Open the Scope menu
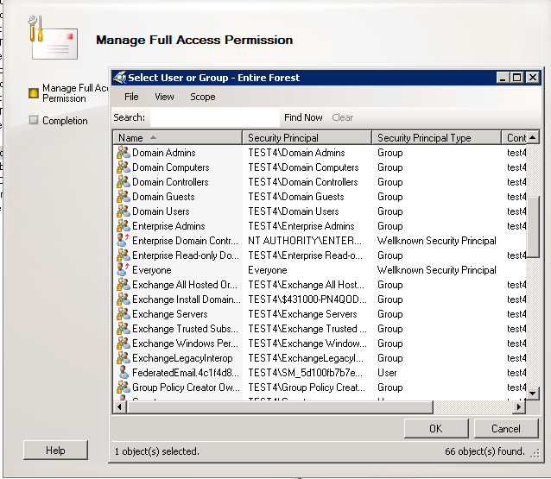The image size is (551, 479). (x=203, y=97)
